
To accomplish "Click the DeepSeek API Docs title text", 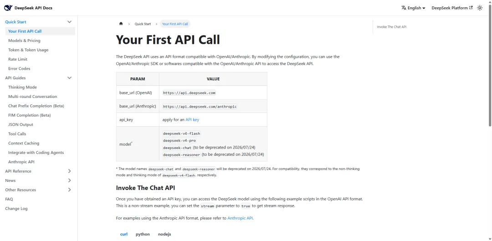I will tap(33, 8).
